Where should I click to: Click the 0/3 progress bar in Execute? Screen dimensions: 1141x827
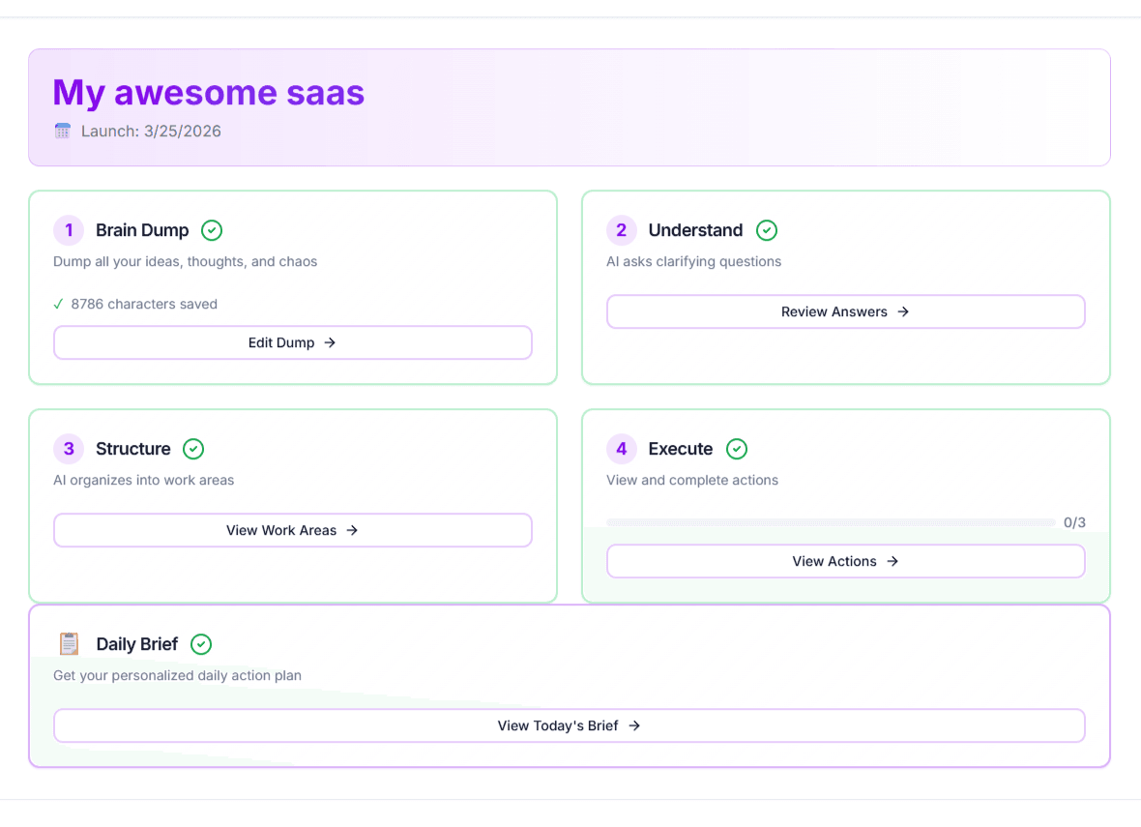pyautogui.click(x=832, y=521)
